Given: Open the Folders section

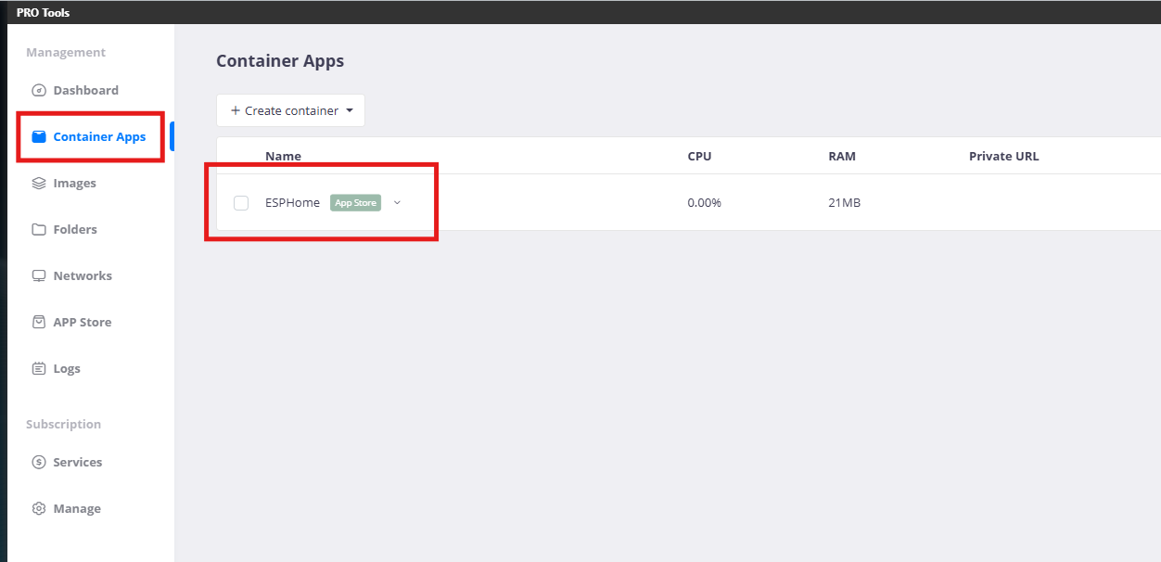Looking at the screenshot, I should point(75,229).
